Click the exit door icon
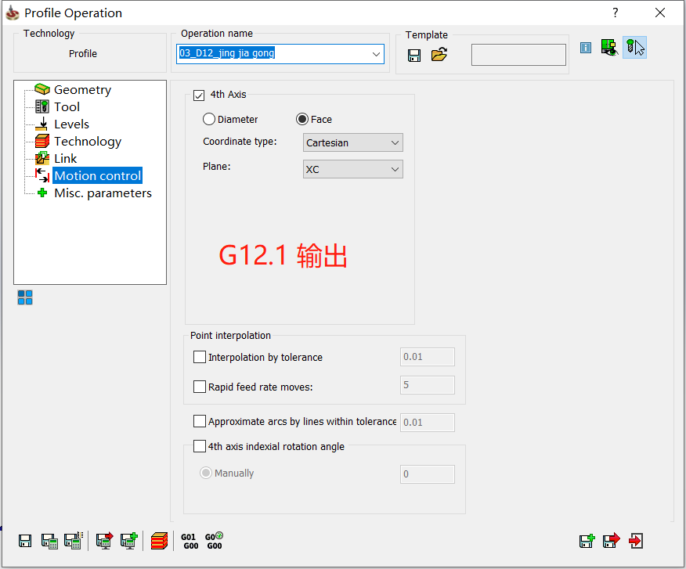 pyautogui.click(x=636, y=540)
